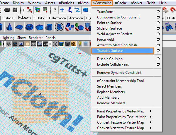Screen dimensions: 176x135
Task: Switch to the Polygons shelf tab
Action: (x=24, y=18)
